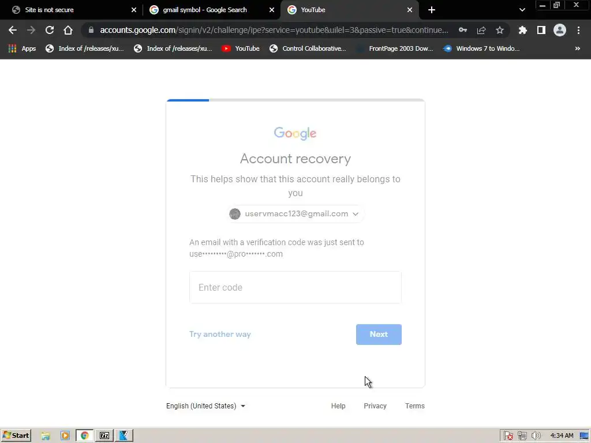Open the browser home page
The image size is (591, 443).
coord(68,30)
